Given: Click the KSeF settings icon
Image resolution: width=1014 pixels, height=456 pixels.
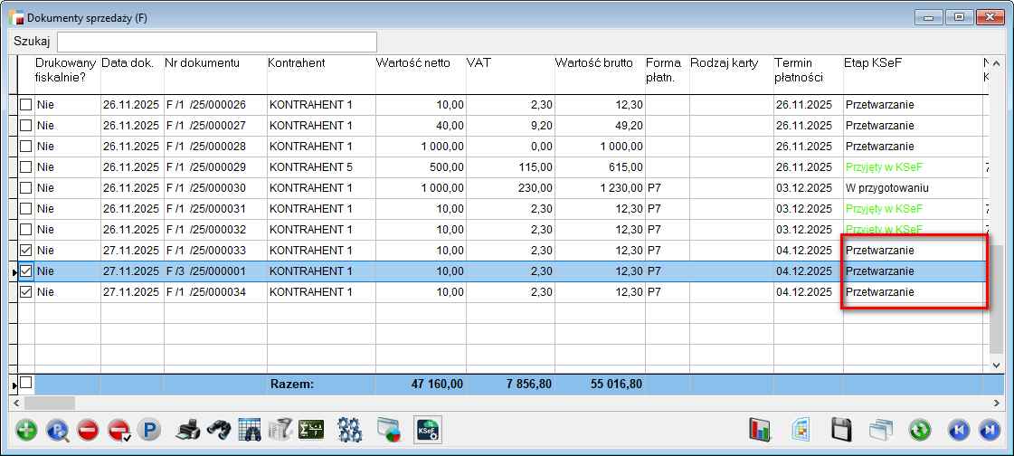Looking at the screenshot, I should point(428,430).
